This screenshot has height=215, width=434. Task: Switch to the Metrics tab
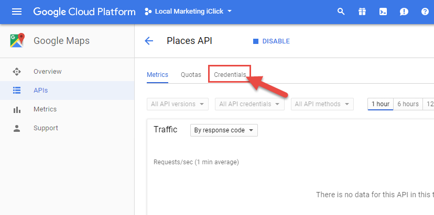coord(157,75)
